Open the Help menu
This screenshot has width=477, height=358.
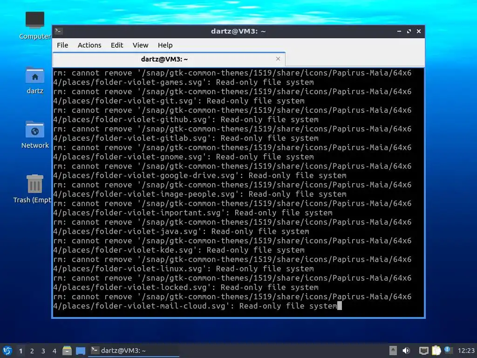[x=165, y=45]
